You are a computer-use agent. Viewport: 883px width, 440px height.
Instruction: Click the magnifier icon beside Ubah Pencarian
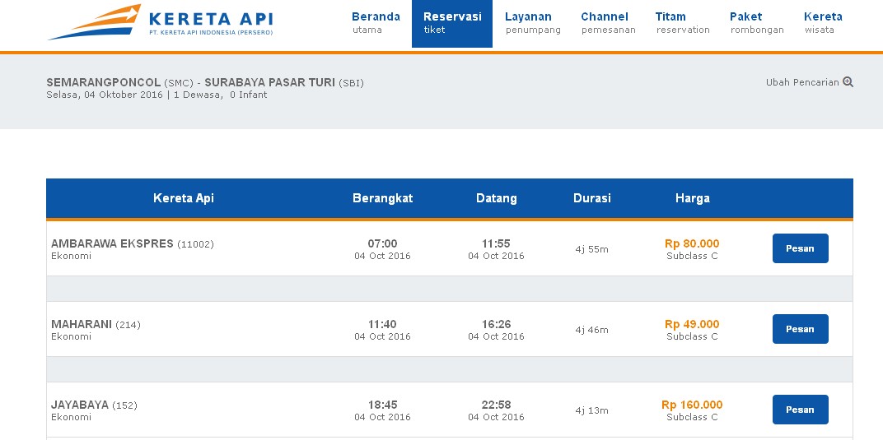848,82
